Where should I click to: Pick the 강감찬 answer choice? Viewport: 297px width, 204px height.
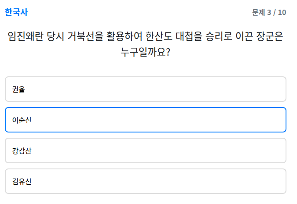(145, 151)
